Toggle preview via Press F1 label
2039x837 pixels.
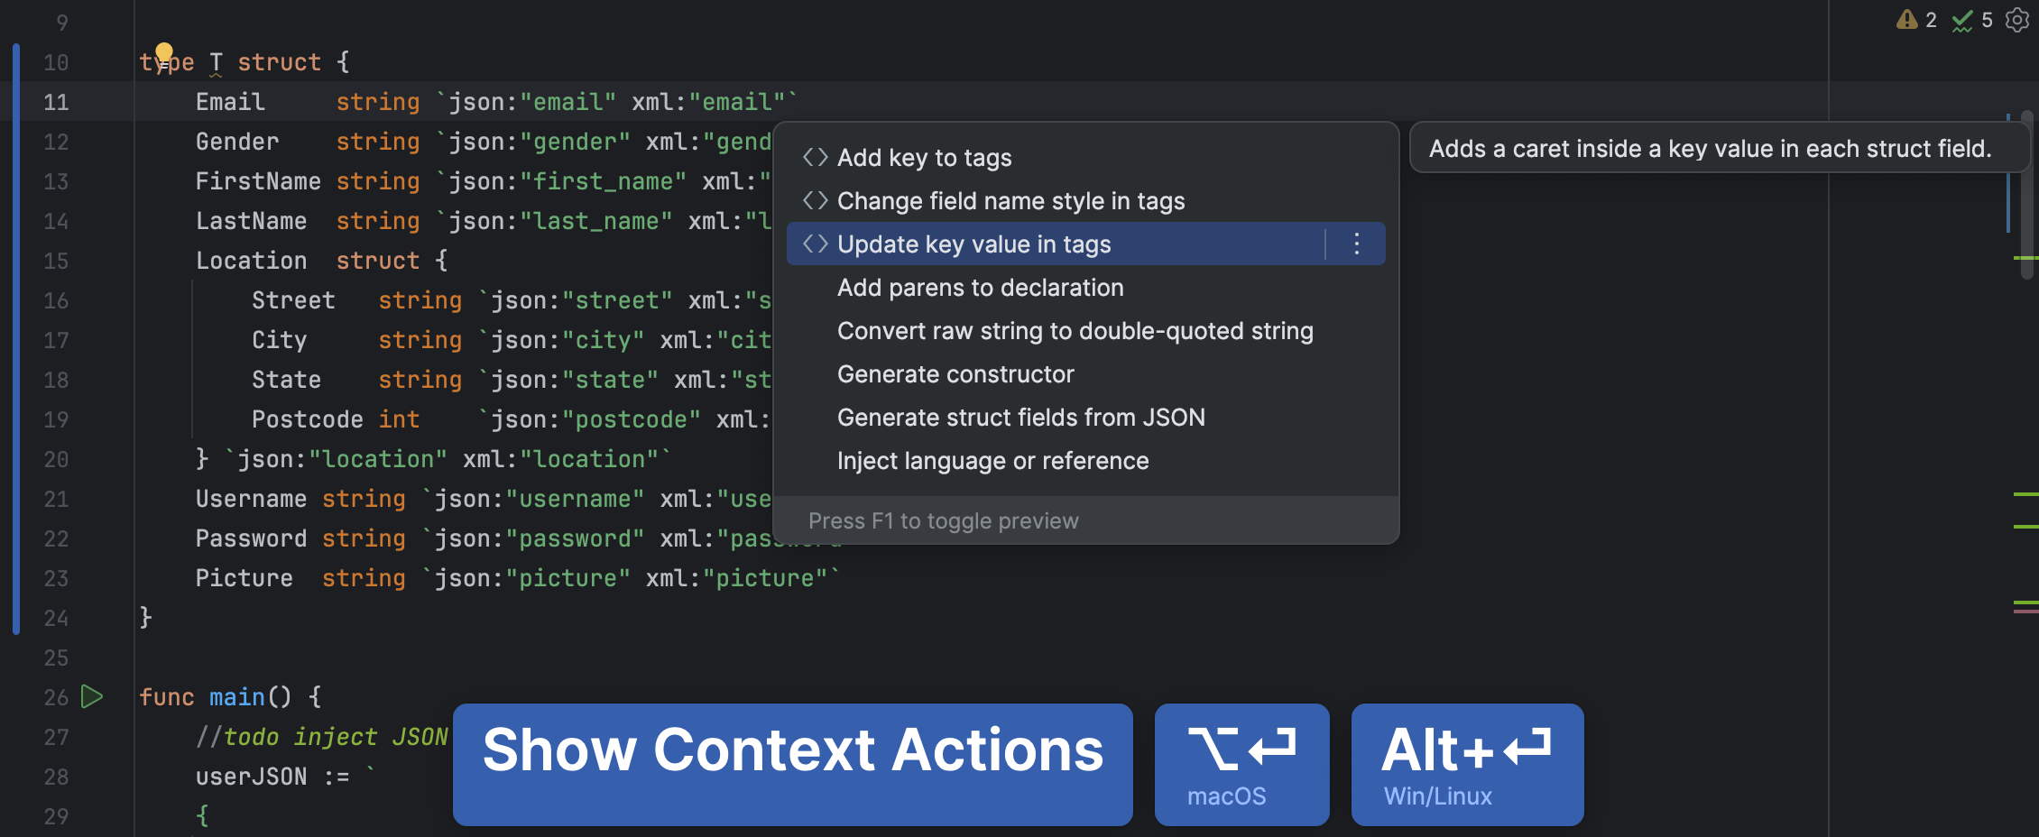[x=943, y=520]
